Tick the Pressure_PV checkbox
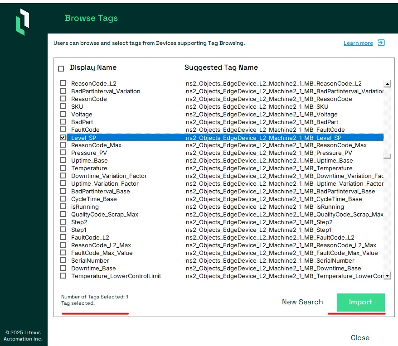 point(63,153)
